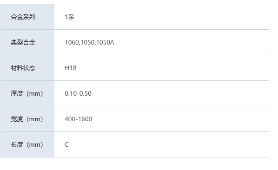
Task: Select the 400-1600 width value
Action: point(79,119)
